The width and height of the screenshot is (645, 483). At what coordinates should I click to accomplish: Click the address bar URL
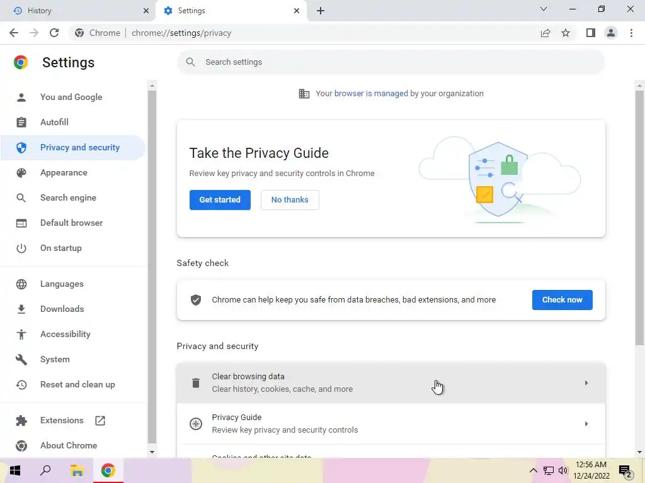tap(181, 33)
